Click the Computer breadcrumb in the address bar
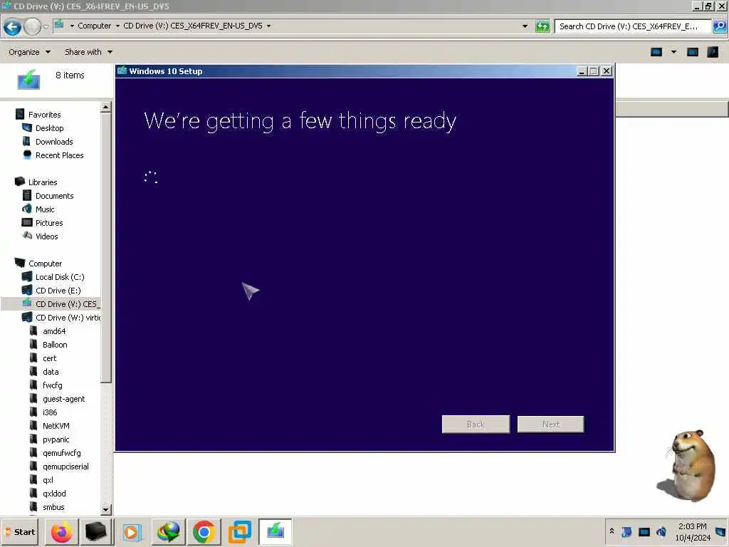The image size is (729, 547). click(x=95, y=26)
